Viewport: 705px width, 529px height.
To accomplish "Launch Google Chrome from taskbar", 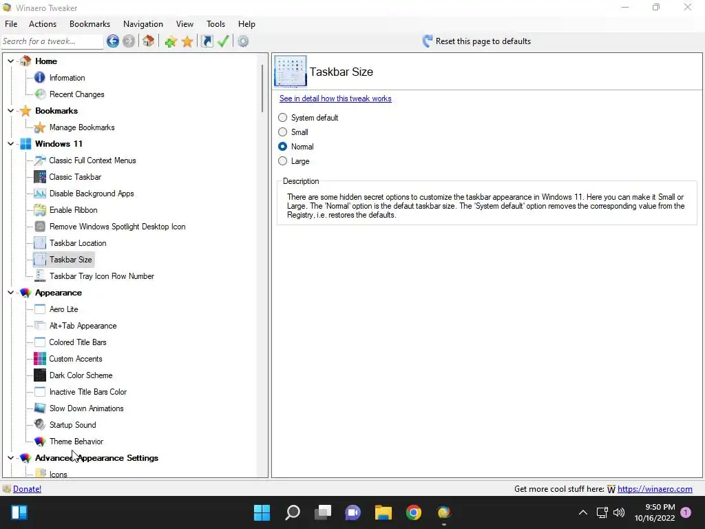I will point(414,512).
